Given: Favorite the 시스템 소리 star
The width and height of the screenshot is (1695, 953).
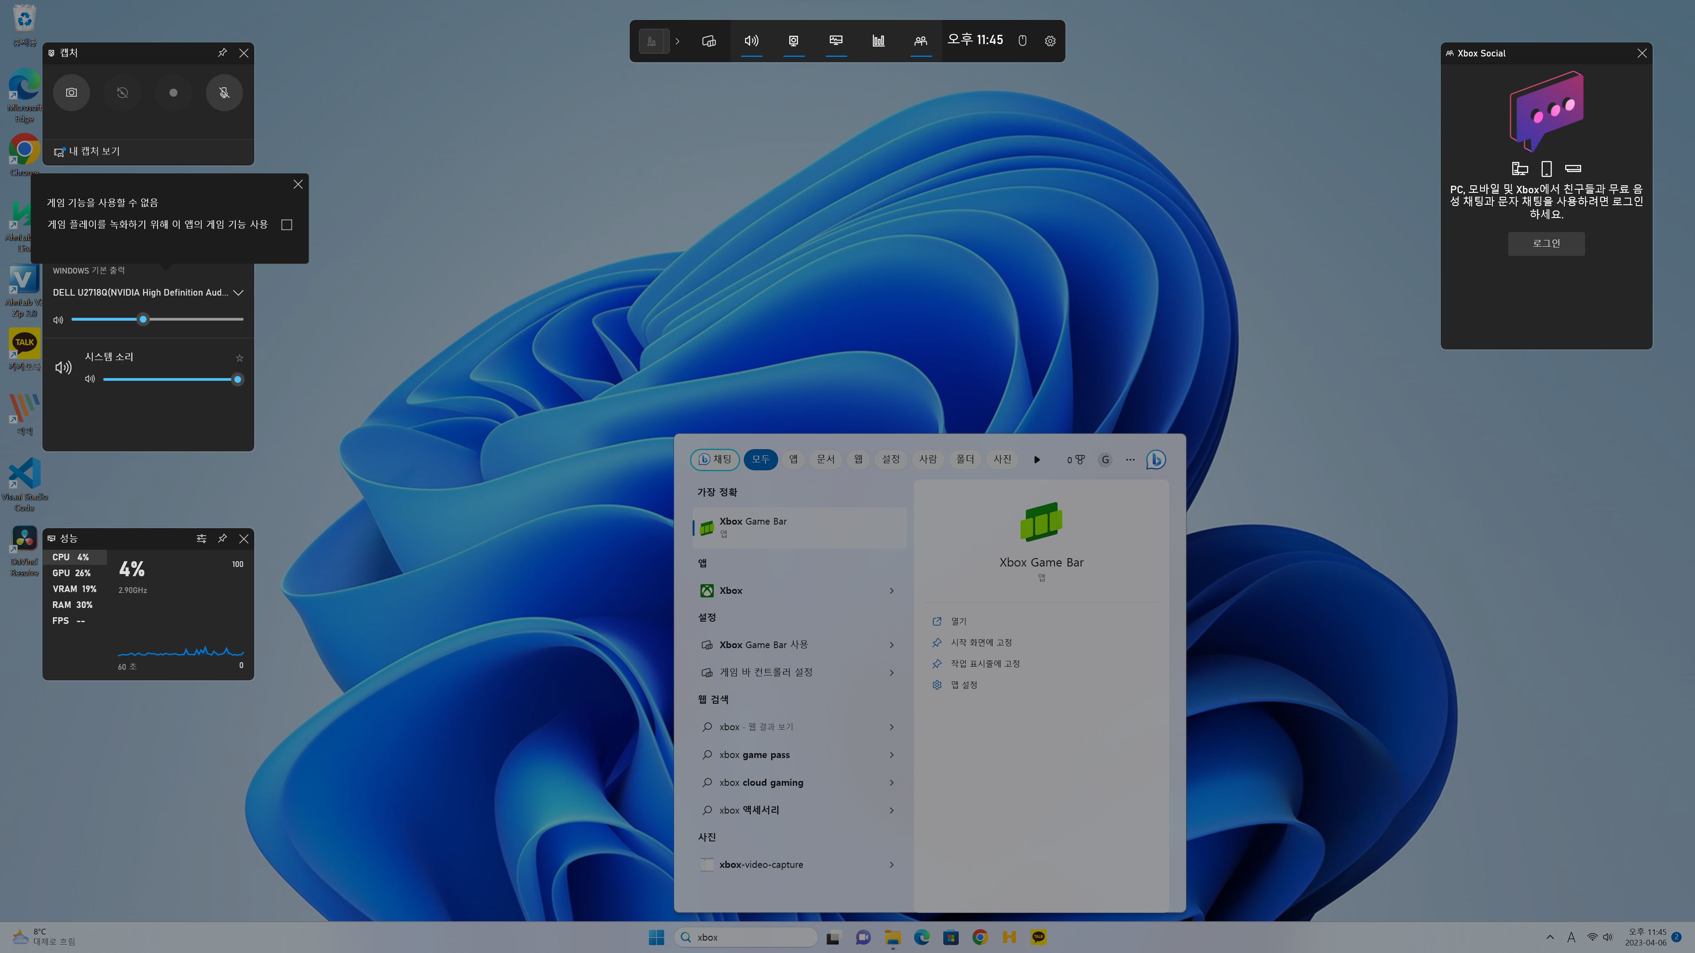Looking at the screenshot, I should (240, 358).
